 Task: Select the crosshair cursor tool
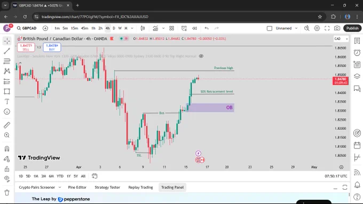coord(7,41)
